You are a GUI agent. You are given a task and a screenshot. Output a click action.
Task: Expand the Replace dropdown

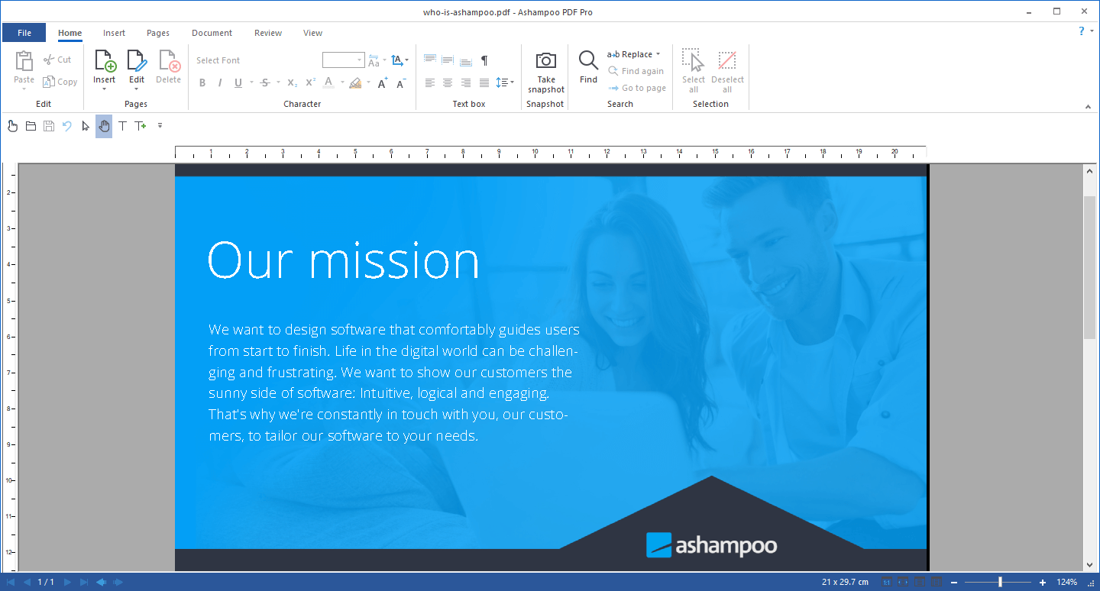coord(658,53)
